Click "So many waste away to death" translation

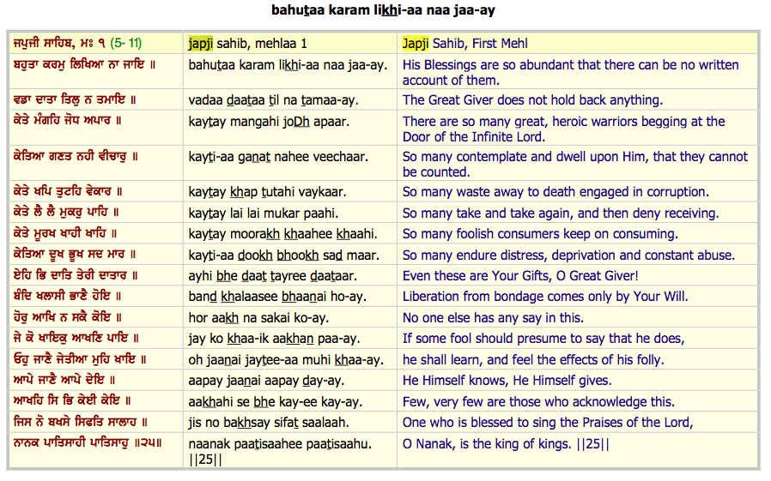pyautogui.click(x=555, y=192)
